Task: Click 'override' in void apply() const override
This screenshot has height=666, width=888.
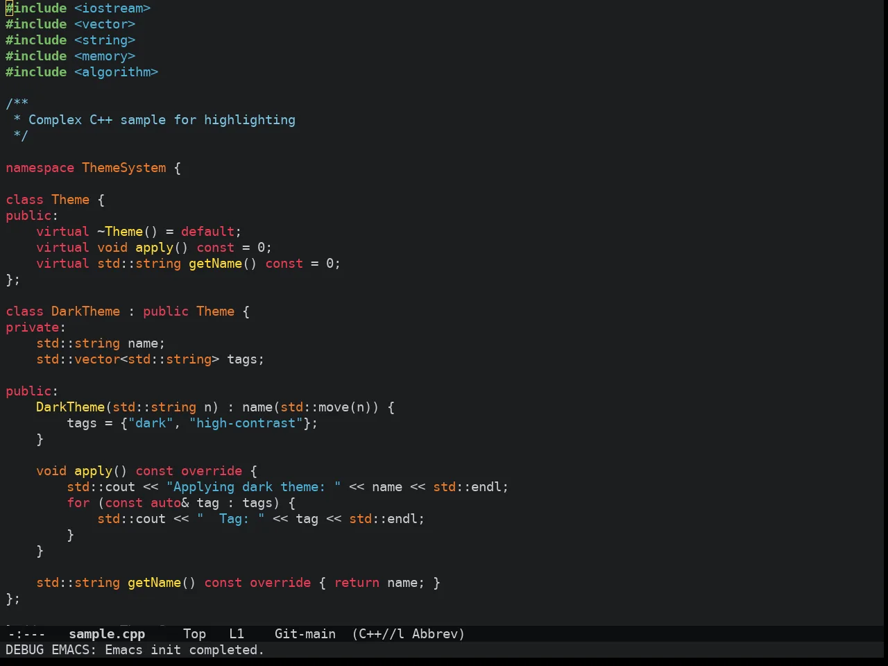Action: [212, 471]
